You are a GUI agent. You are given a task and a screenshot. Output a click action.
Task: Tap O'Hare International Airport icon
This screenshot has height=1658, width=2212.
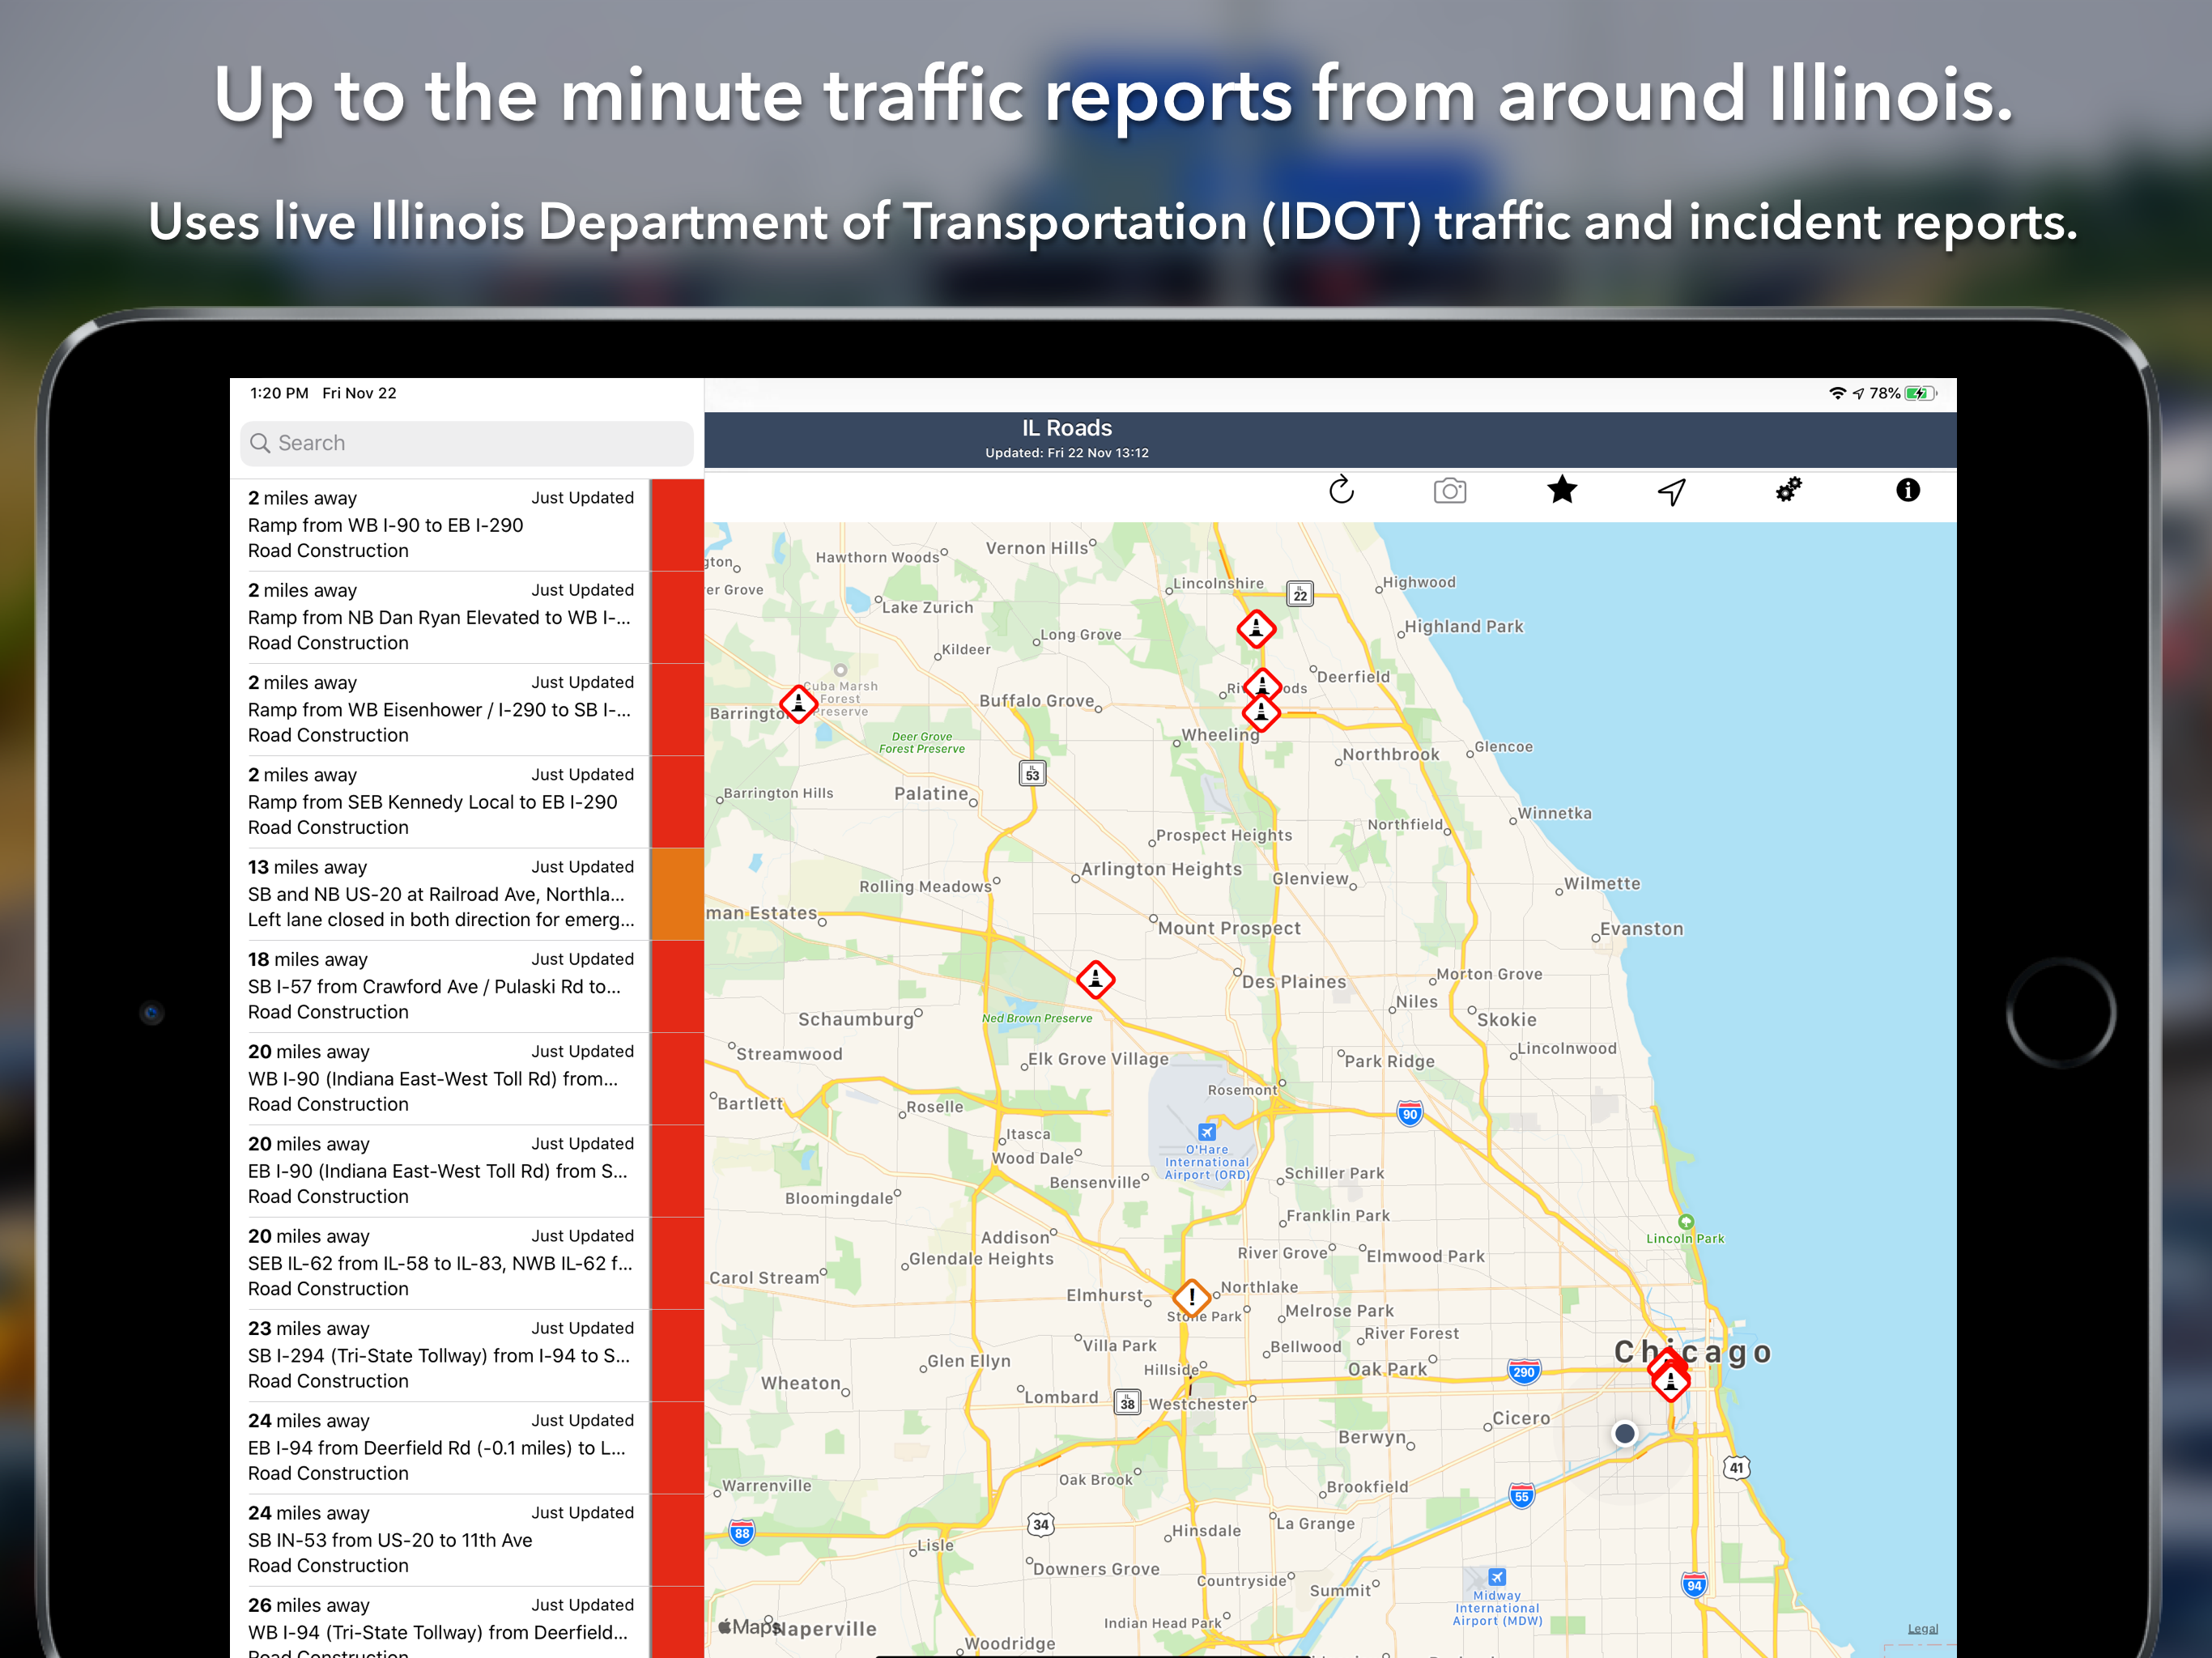tap(1207, 1132)
